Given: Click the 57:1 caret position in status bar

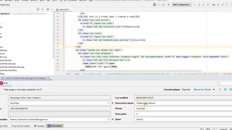Looking at the screenshot, I should [202, 129].
